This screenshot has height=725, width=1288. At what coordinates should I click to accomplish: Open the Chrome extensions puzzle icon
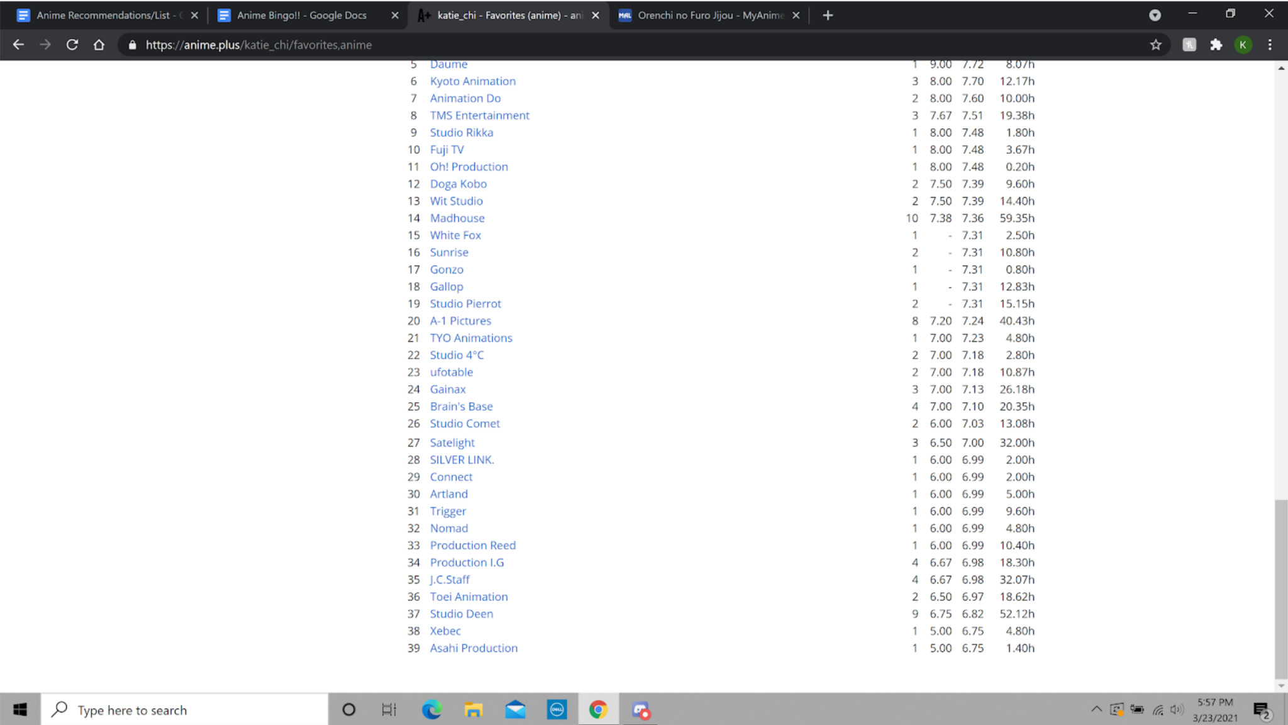[x=1216, y=45]
